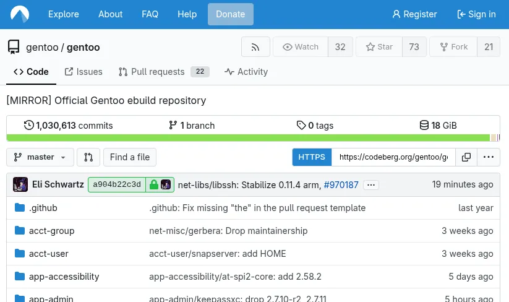This screenshot has height=302, width=509.
Task: Click Eli Schwartz's avatar image
Action: click(x=20, y=184)
